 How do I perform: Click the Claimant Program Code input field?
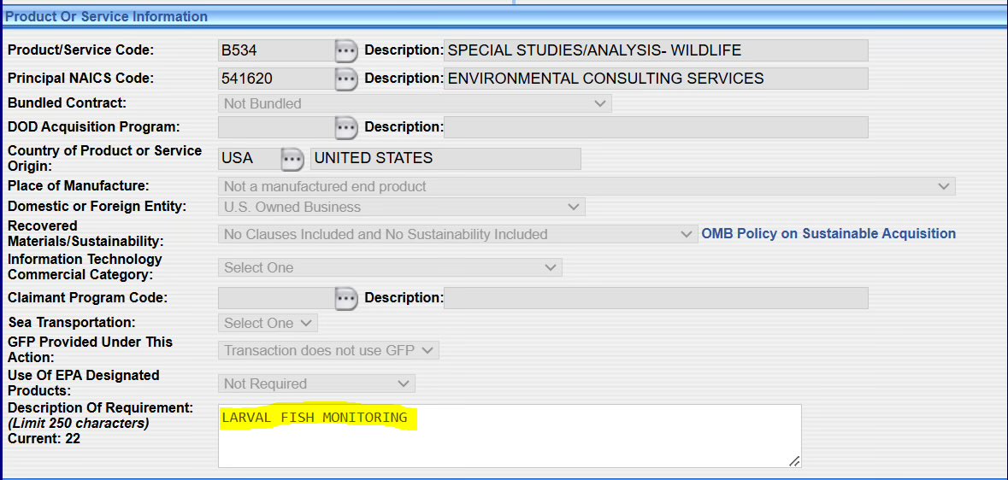(274, 298)
